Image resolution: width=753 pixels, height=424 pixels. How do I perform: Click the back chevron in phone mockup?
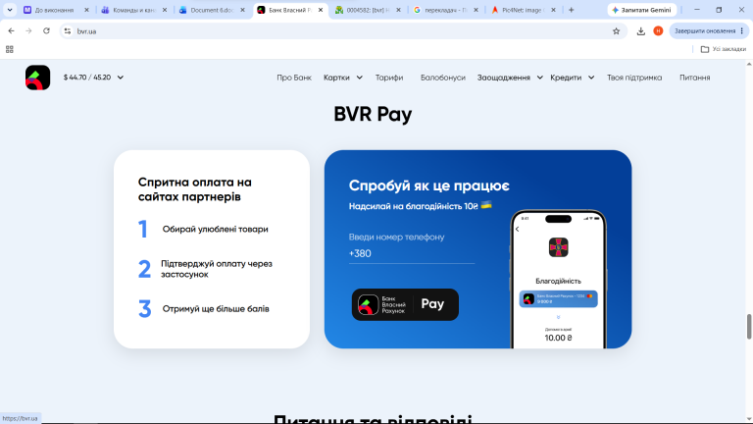(518, 230)
